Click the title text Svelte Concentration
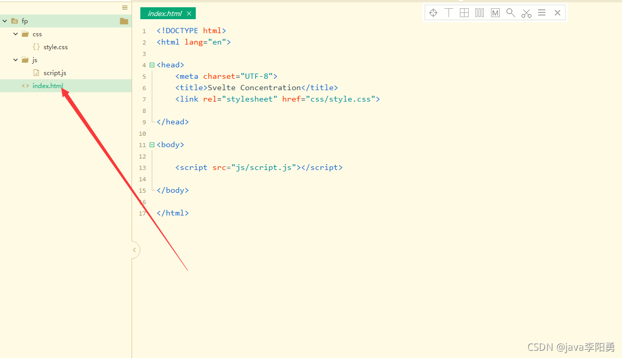Screen dimensions: 622x358 (254, 88)
